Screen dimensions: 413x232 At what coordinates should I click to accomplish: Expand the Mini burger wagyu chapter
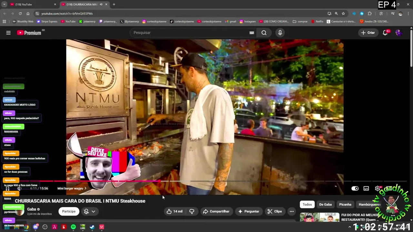click(x=72, y=188)
